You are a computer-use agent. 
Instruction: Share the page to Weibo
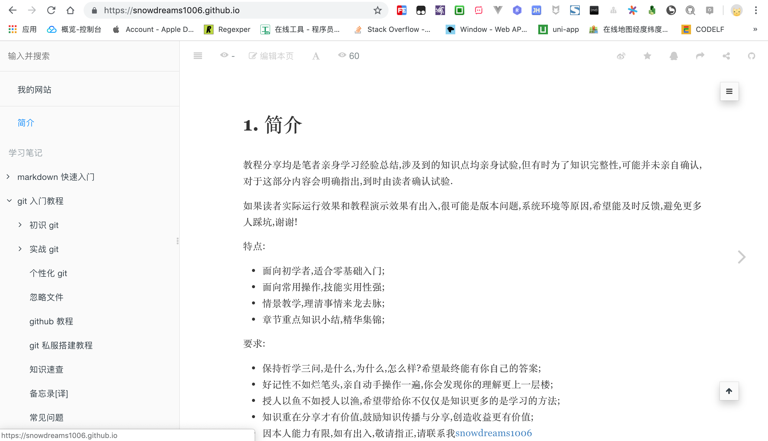(x=621, y=56)
